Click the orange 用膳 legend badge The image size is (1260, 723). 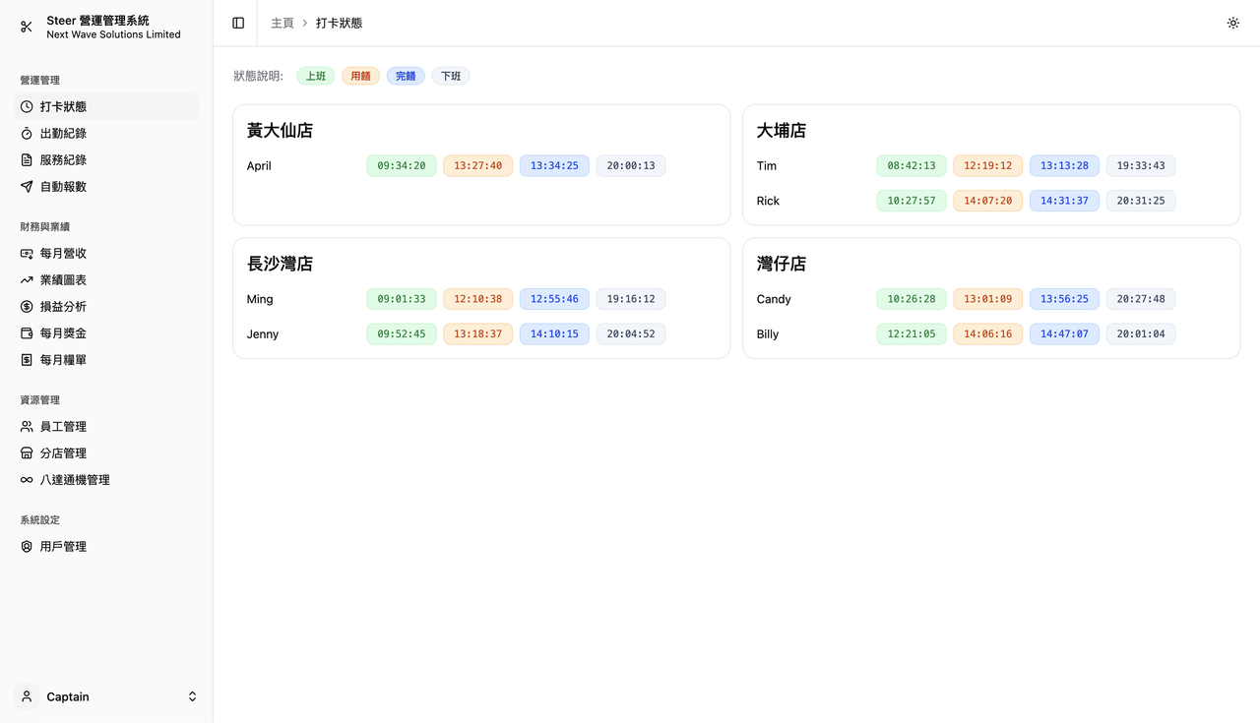[360, 76]
